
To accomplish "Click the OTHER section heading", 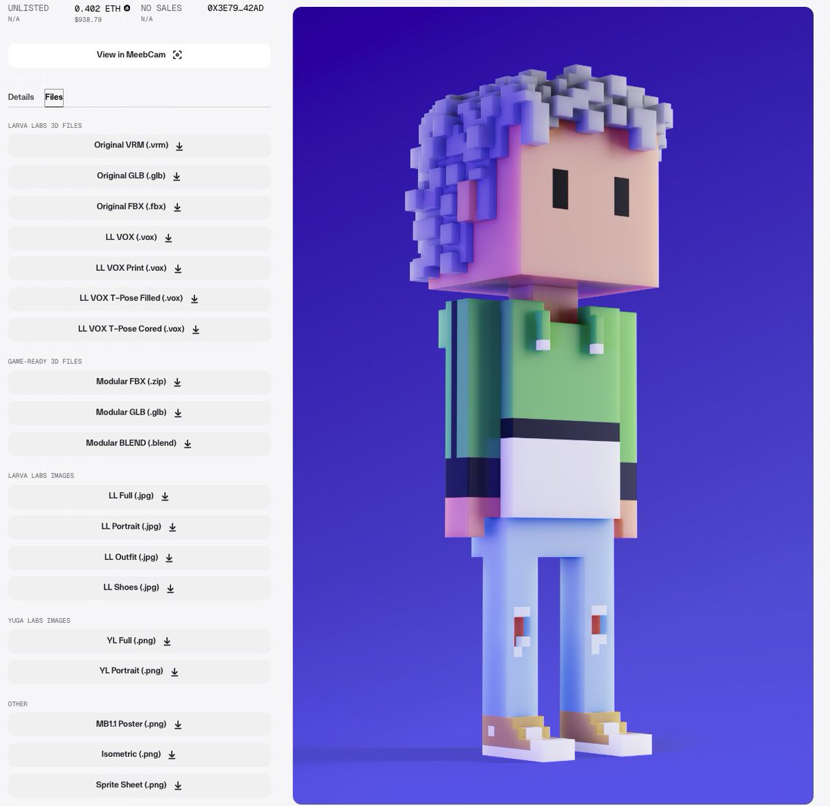I will pos(18,704).
